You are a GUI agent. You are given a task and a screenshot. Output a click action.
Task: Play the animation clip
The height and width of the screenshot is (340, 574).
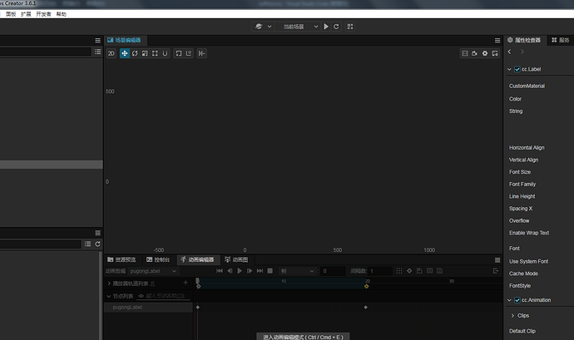[240, 271]
